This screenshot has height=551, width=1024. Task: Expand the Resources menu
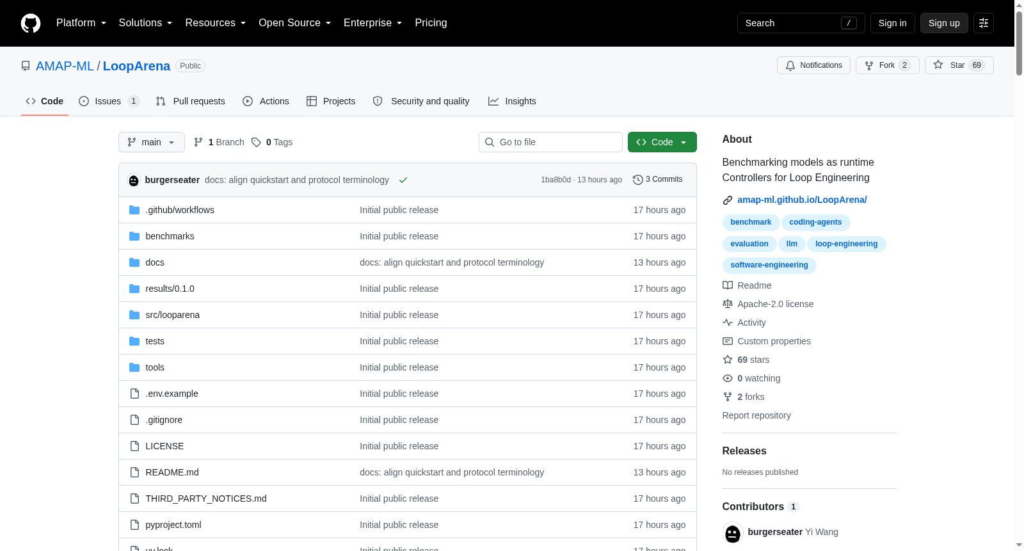215,23
